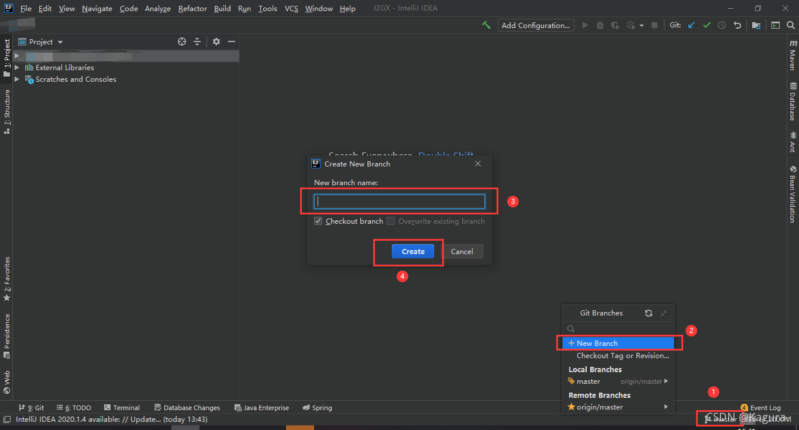This screenshot has width=799, height=430.
Task: Open the Refactor menu
Action: 192,8
